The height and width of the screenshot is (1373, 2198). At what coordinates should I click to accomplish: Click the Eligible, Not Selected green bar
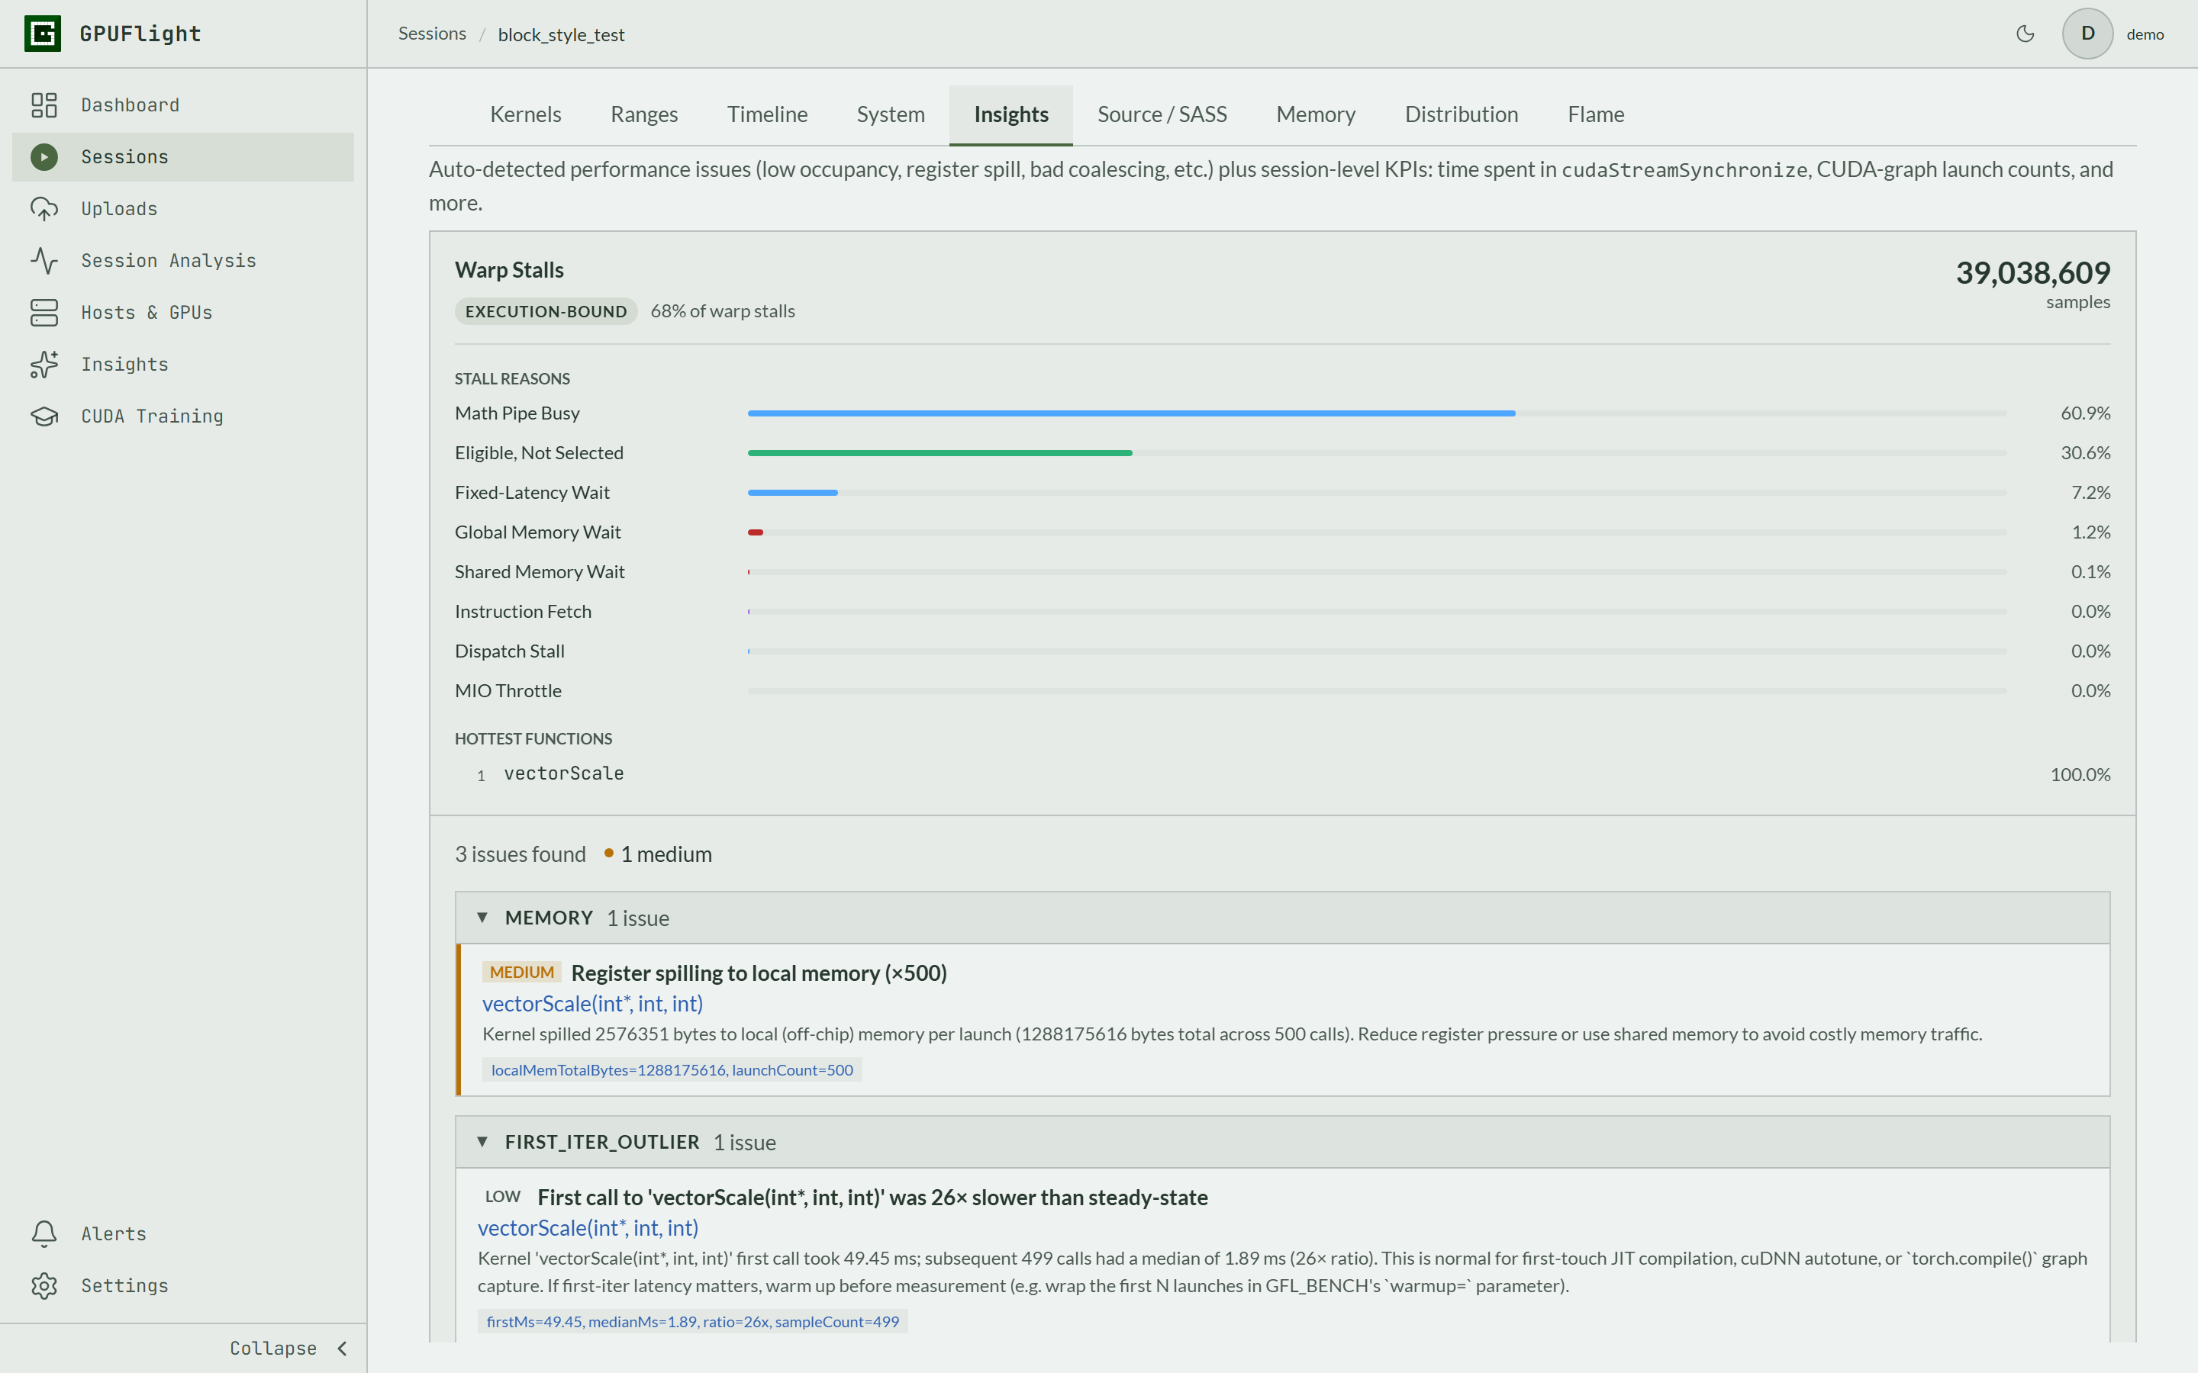coord(939,453)
